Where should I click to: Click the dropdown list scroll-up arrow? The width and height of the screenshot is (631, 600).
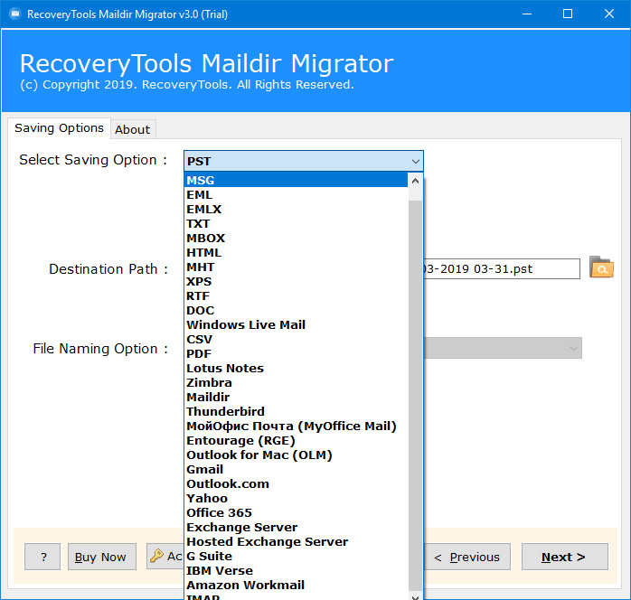coord(415,181)
